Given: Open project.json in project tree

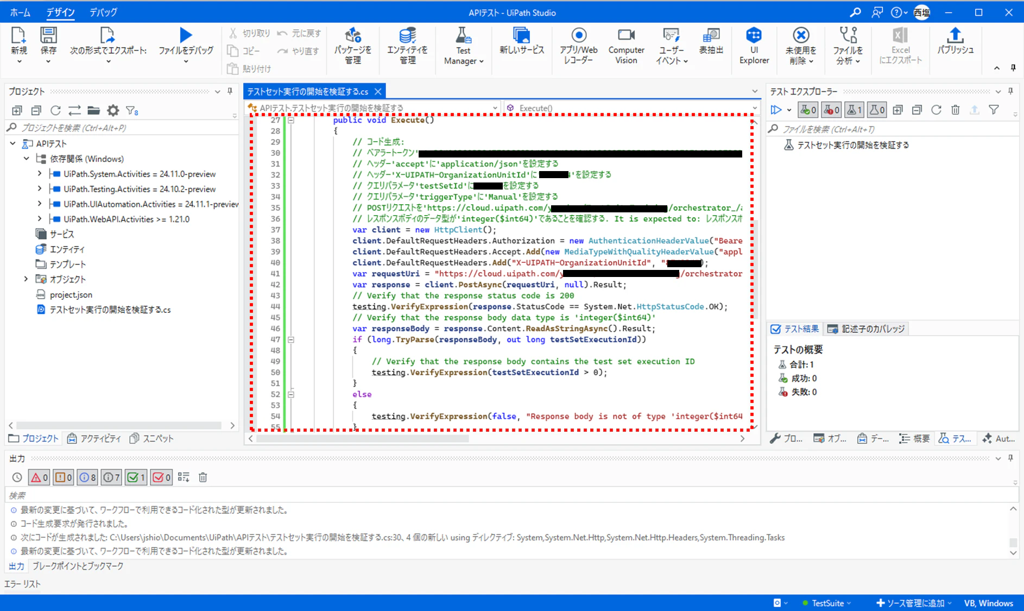Looking at the screenshot, I should [71, 294].
